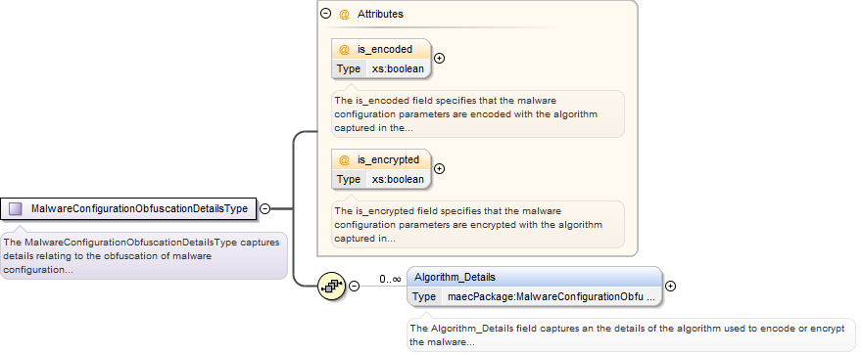Viewport: 863px width, 355px height.
Task: Click the root type description annotation
Action: coord(144,255)
